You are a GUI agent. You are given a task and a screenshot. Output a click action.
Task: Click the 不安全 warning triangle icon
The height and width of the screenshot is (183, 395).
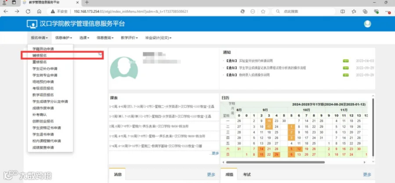click(53, 11)
